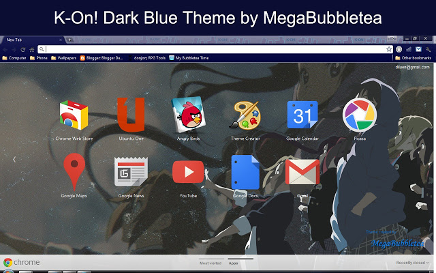Open the Google Docs app
Viewport: 436px width, 273px height.
click(x=245, y=172)
